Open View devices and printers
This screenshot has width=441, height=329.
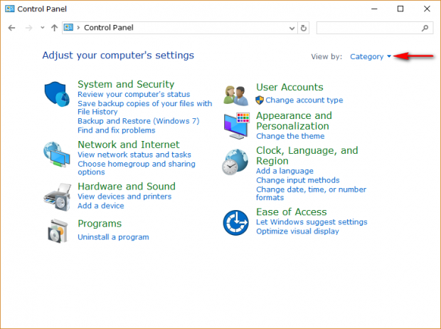coord(124,197)
